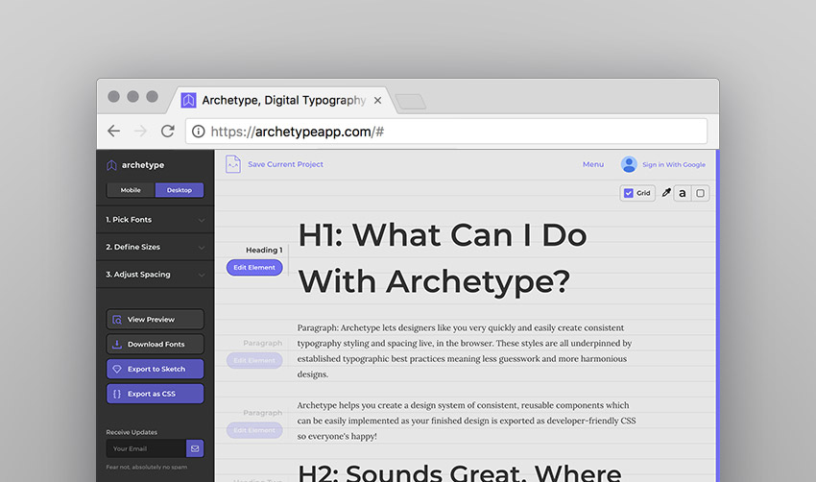The height and width of the screenshot is (482, 816).
Task: Click the first Paragraph text block
Action: [465, 350]
